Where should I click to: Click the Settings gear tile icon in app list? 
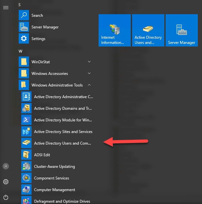[x=24, y=38]
